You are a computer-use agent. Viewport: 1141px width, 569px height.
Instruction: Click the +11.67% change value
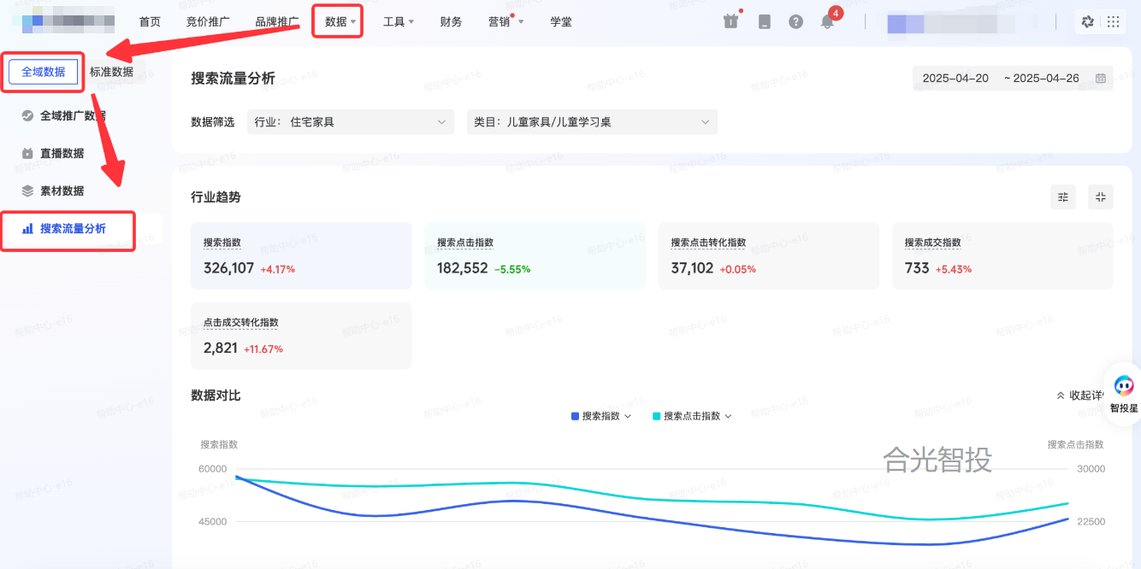tap(263, 349)
